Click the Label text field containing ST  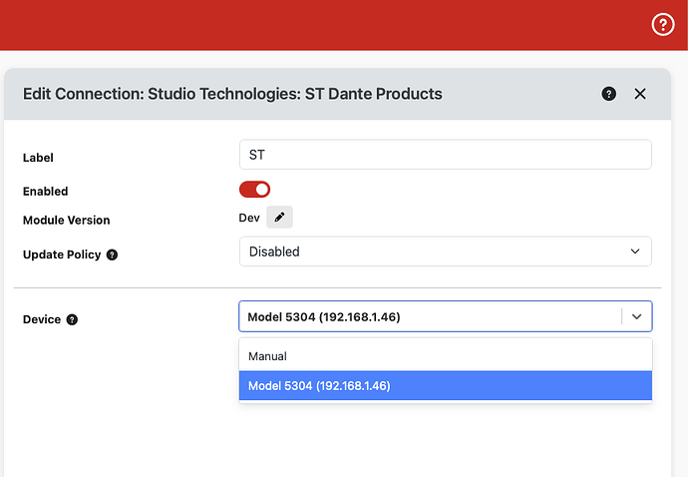point(445,155)
